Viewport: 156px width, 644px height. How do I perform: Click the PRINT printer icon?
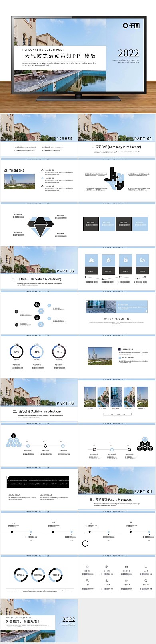pos(146,580)
